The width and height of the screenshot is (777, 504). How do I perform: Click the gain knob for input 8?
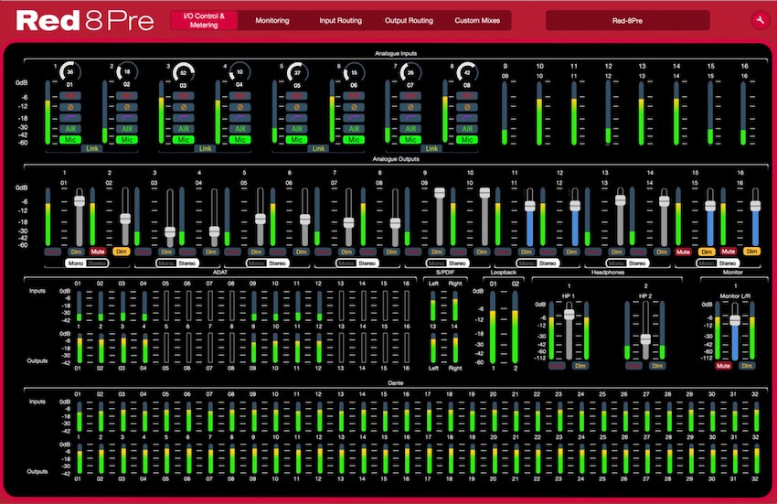click(x=467, y=72)
